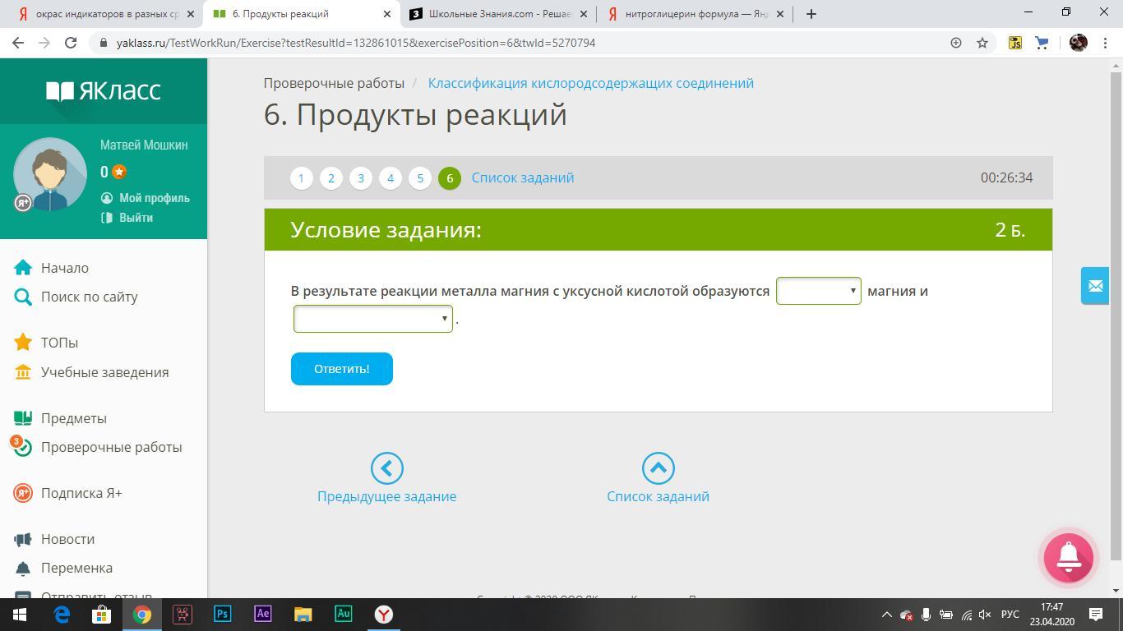Go to task number 3

click(x=360, y=178)
